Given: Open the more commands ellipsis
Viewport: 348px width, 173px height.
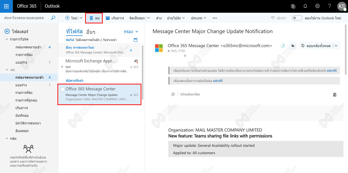Looking at the screenshot, I should (x=215, y=18).
